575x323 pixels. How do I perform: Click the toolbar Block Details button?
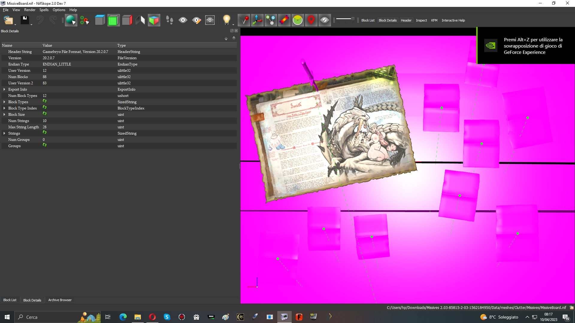click(x=388, y=20)
